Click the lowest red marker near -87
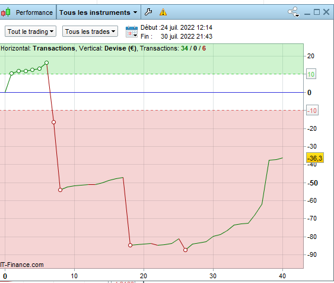The image size is (334, 283). pos(185,250)
